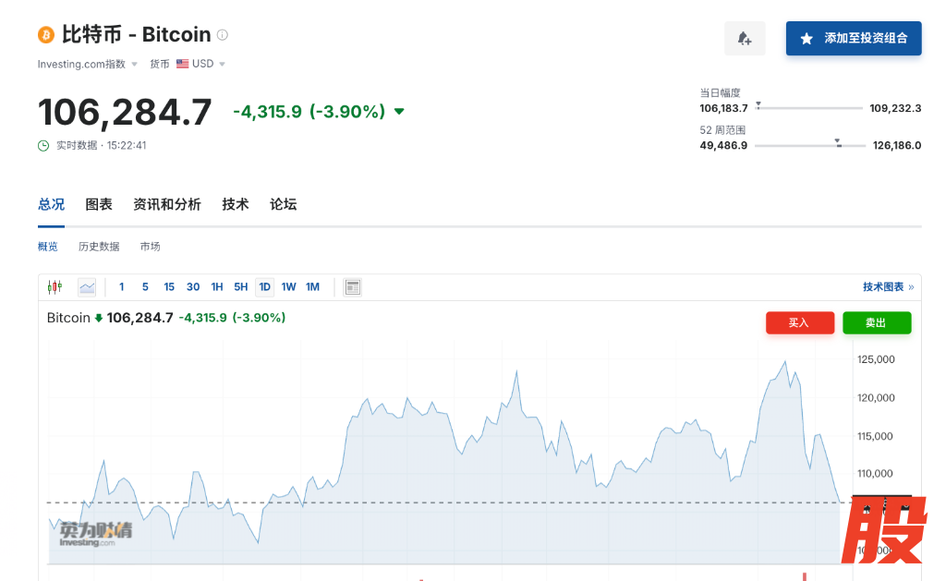
Task: Switch to the 图表 tab
Action: click(99, 204)
